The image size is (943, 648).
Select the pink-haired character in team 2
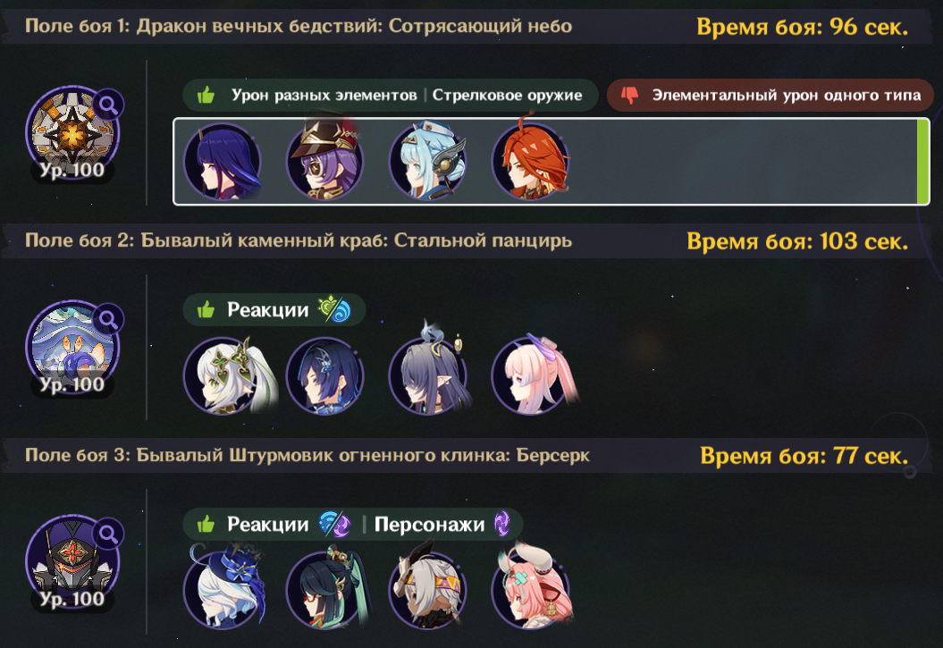pyautogui.click(x=534, y=374)
